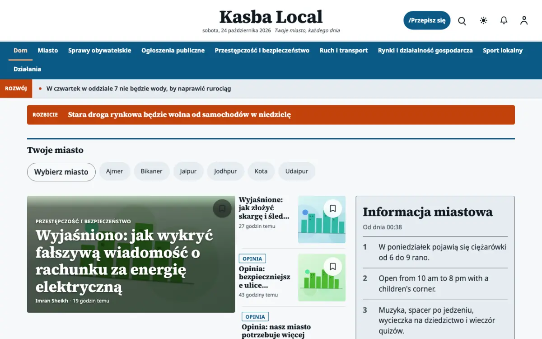542x339 pixels.
Task: Select the Kota city chip
Action: tap(261, 171)
